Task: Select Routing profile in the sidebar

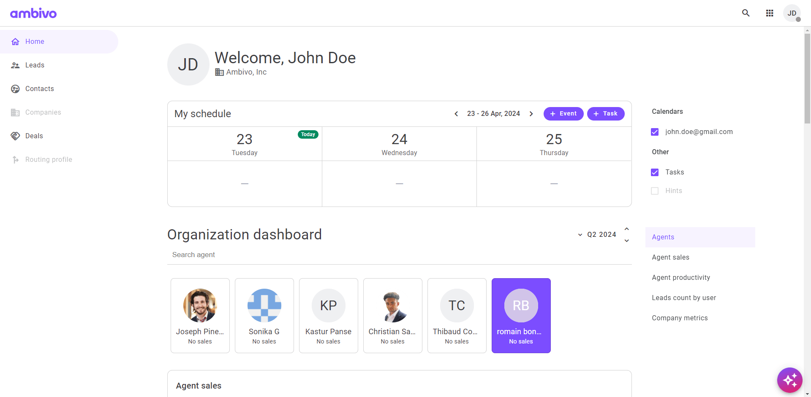Action: [x=48, y=159]
